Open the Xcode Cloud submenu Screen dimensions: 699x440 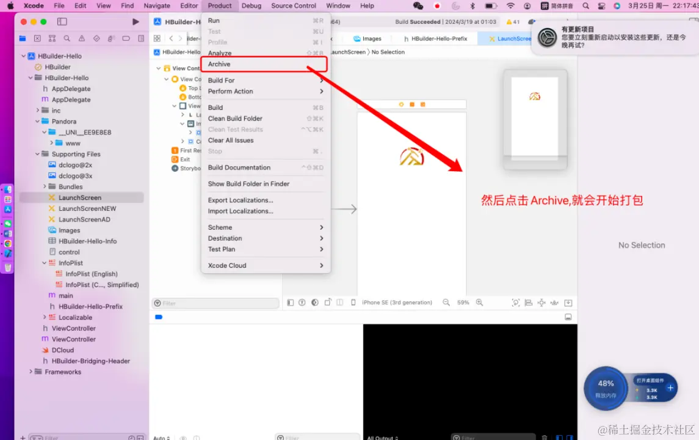click(265, 265)
